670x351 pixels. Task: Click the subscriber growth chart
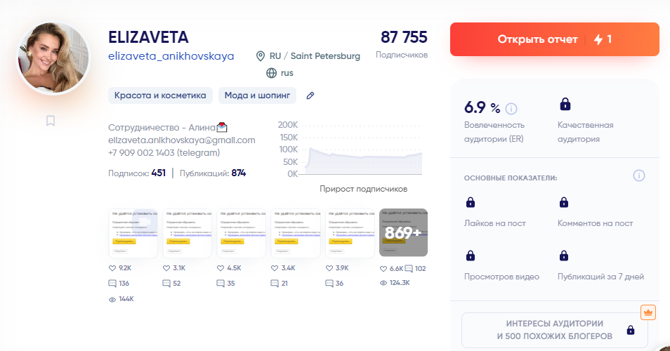click(362, 151)
